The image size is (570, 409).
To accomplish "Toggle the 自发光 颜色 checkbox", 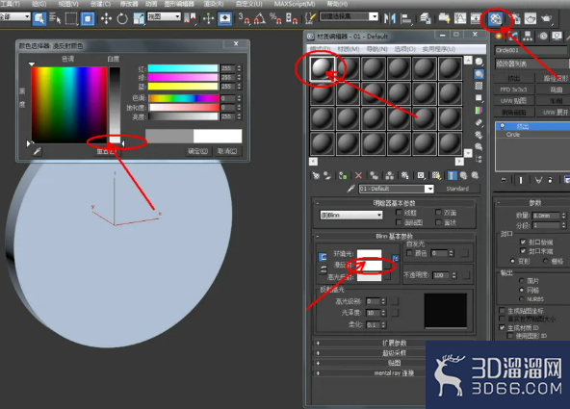I will [x=409, y=253].
